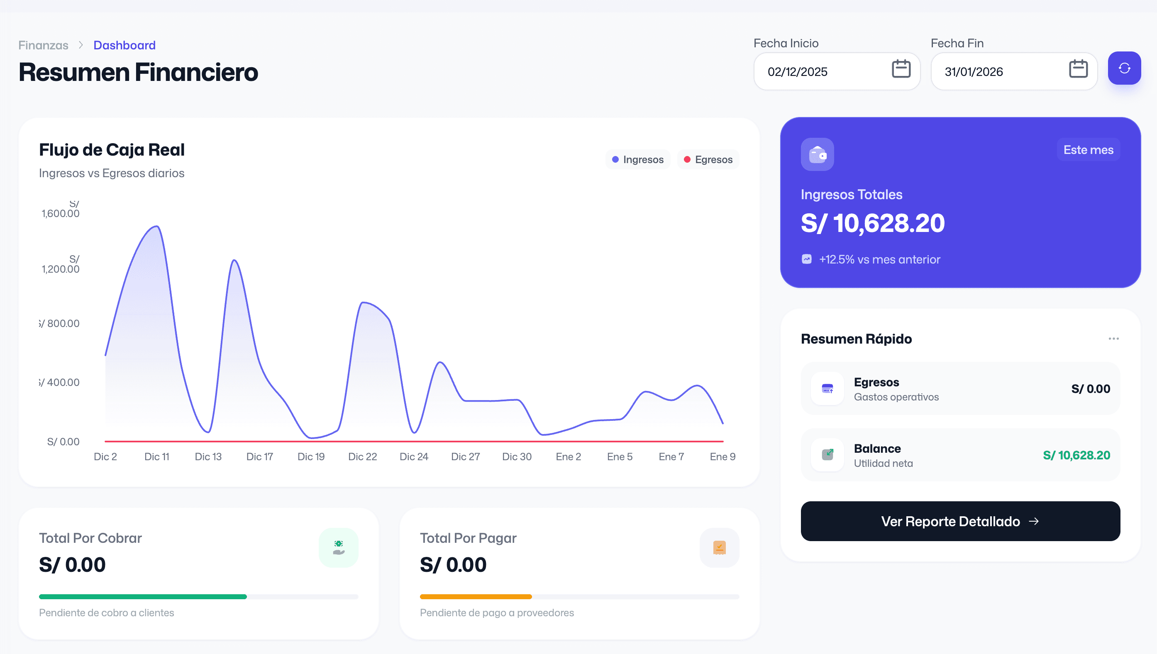Click the Fecha Fin date field showing 31/01/2026
This screenshot has width=1157, height=654.
pyautogui.click(x=974, y=72)
